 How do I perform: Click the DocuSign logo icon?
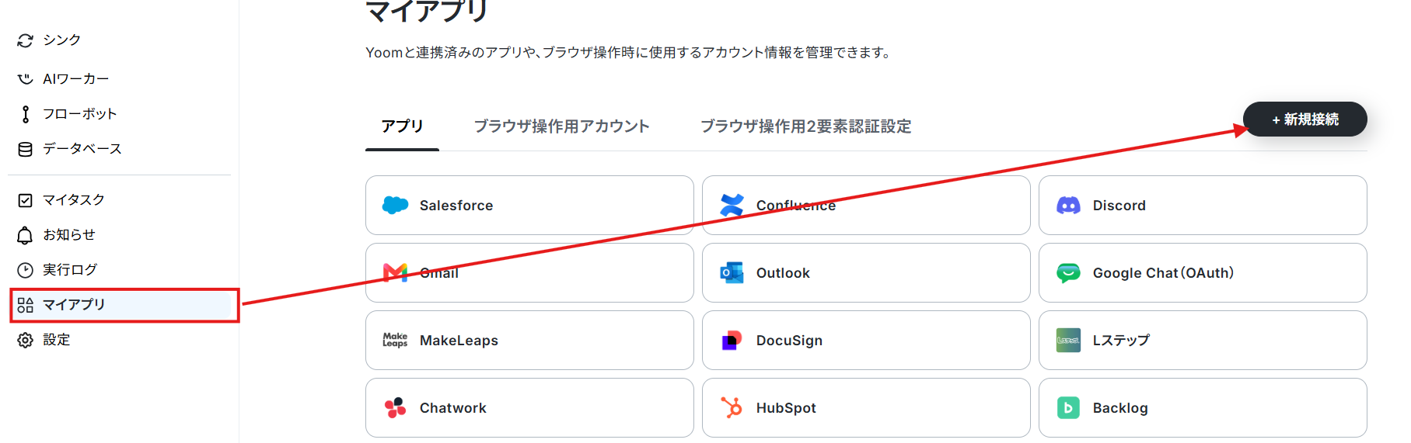point(732,340)
